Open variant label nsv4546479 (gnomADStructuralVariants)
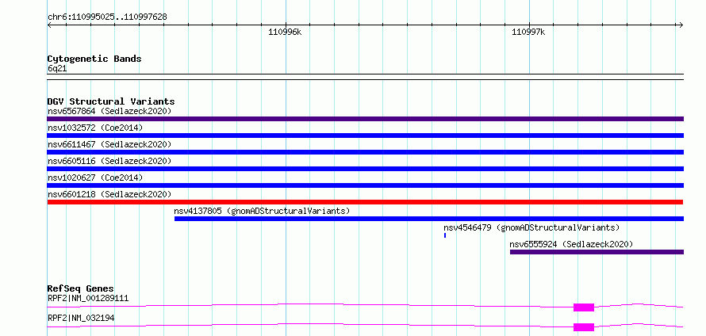The width and height of the screenshot is (706, 336). [x=531, y=227]
